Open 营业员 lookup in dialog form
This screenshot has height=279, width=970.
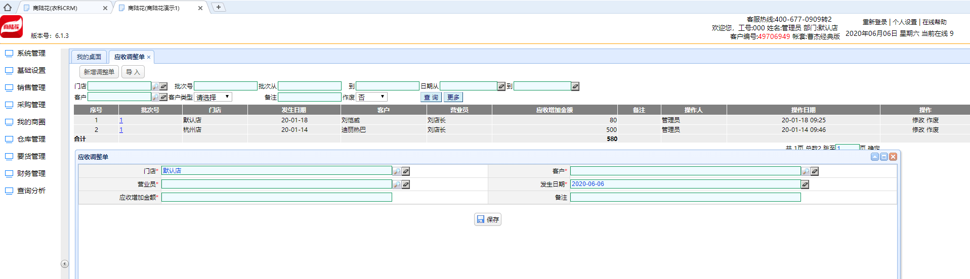click(x=397, y=184)
